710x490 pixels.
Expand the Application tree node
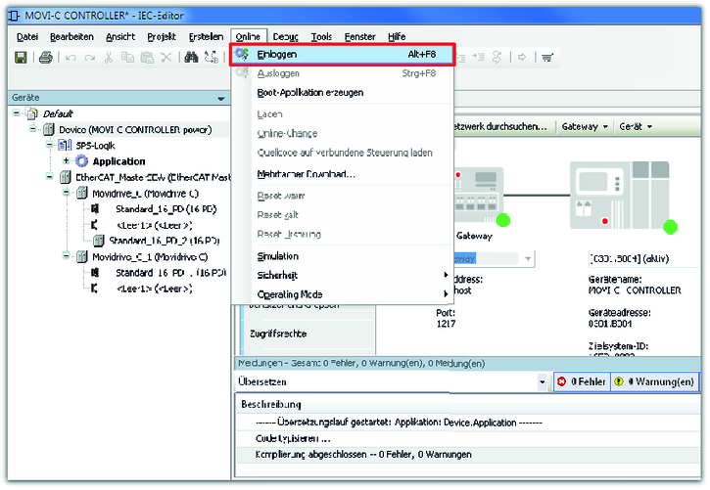pyautogui.click(x=66, y=161)
